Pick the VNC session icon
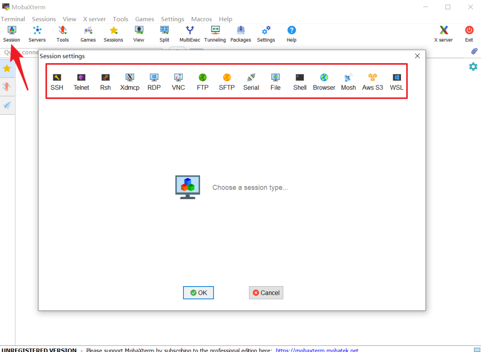The height and width of the screenshot is (352, 481). (x=178, y=82)
